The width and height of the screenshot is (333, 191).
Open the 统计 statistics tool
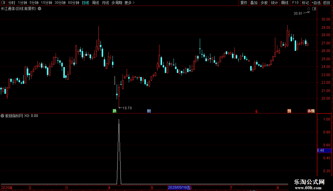274,3
